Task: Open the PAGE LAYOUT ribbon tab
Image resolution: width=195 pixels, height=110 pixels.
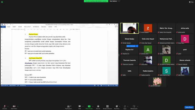Action: pos(27,27)
